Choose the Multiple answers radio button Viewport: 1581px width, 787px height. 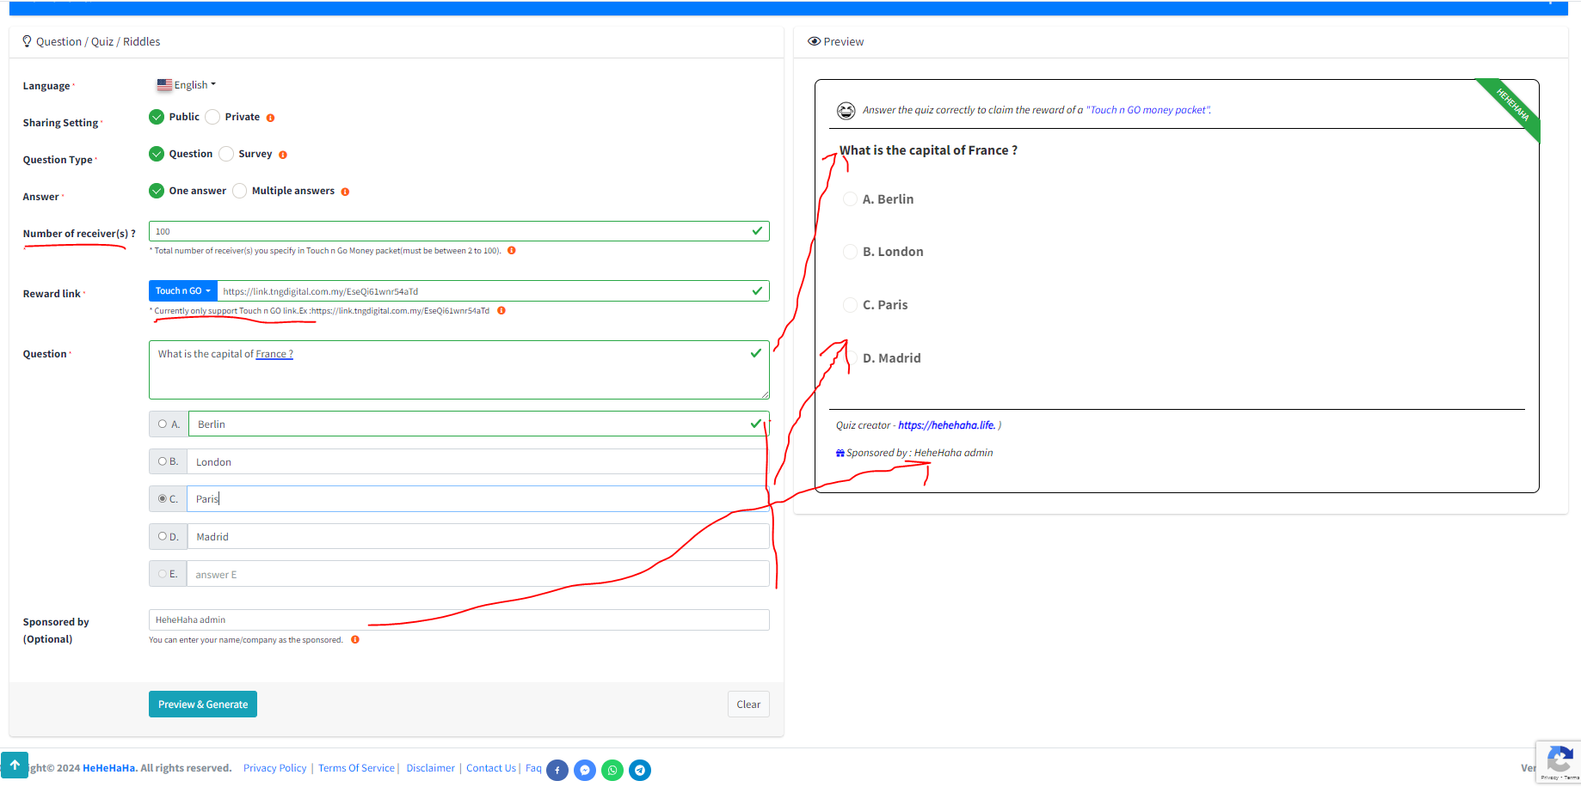click(x=240, y=191)
